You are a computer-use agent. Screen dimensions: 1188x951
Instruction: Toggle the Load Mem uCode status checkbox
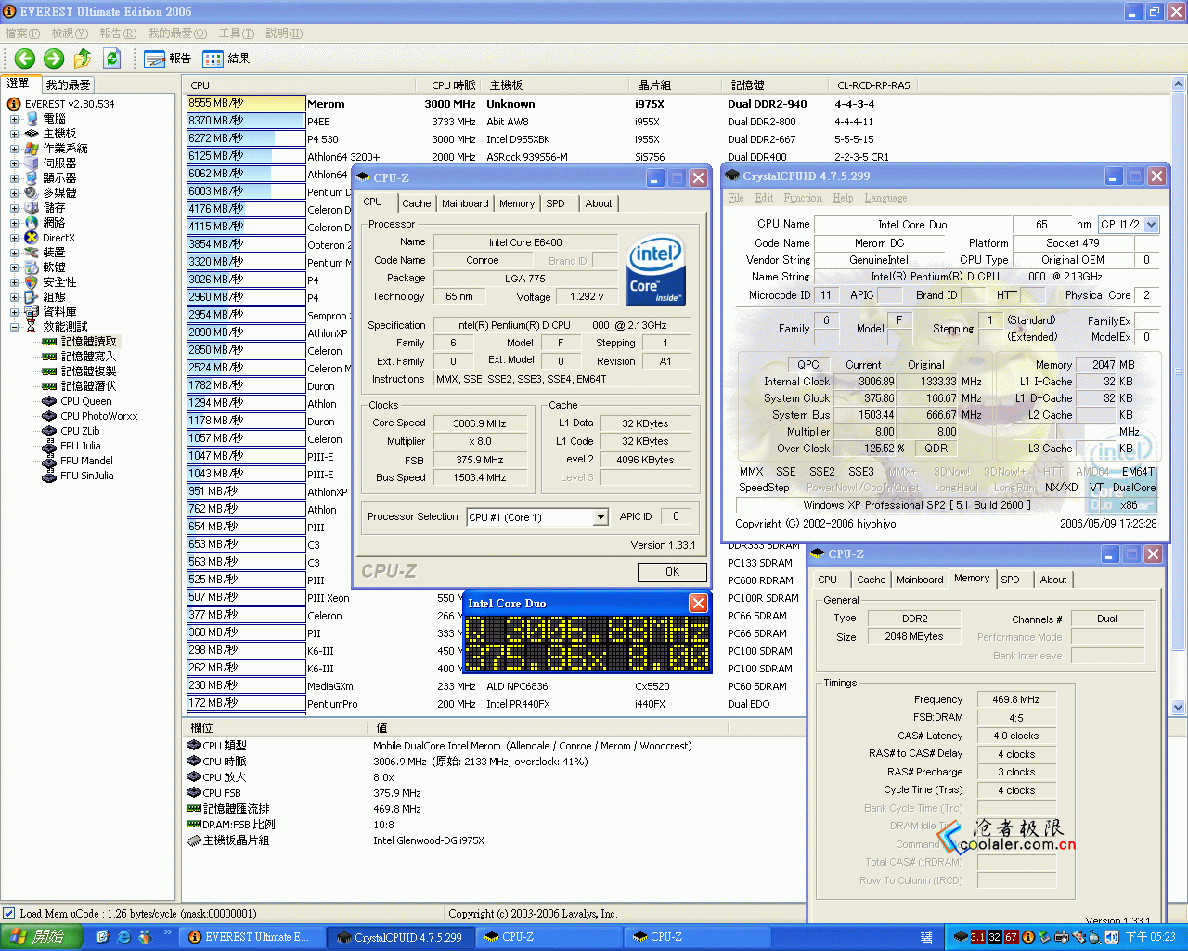tap(9, 914)
